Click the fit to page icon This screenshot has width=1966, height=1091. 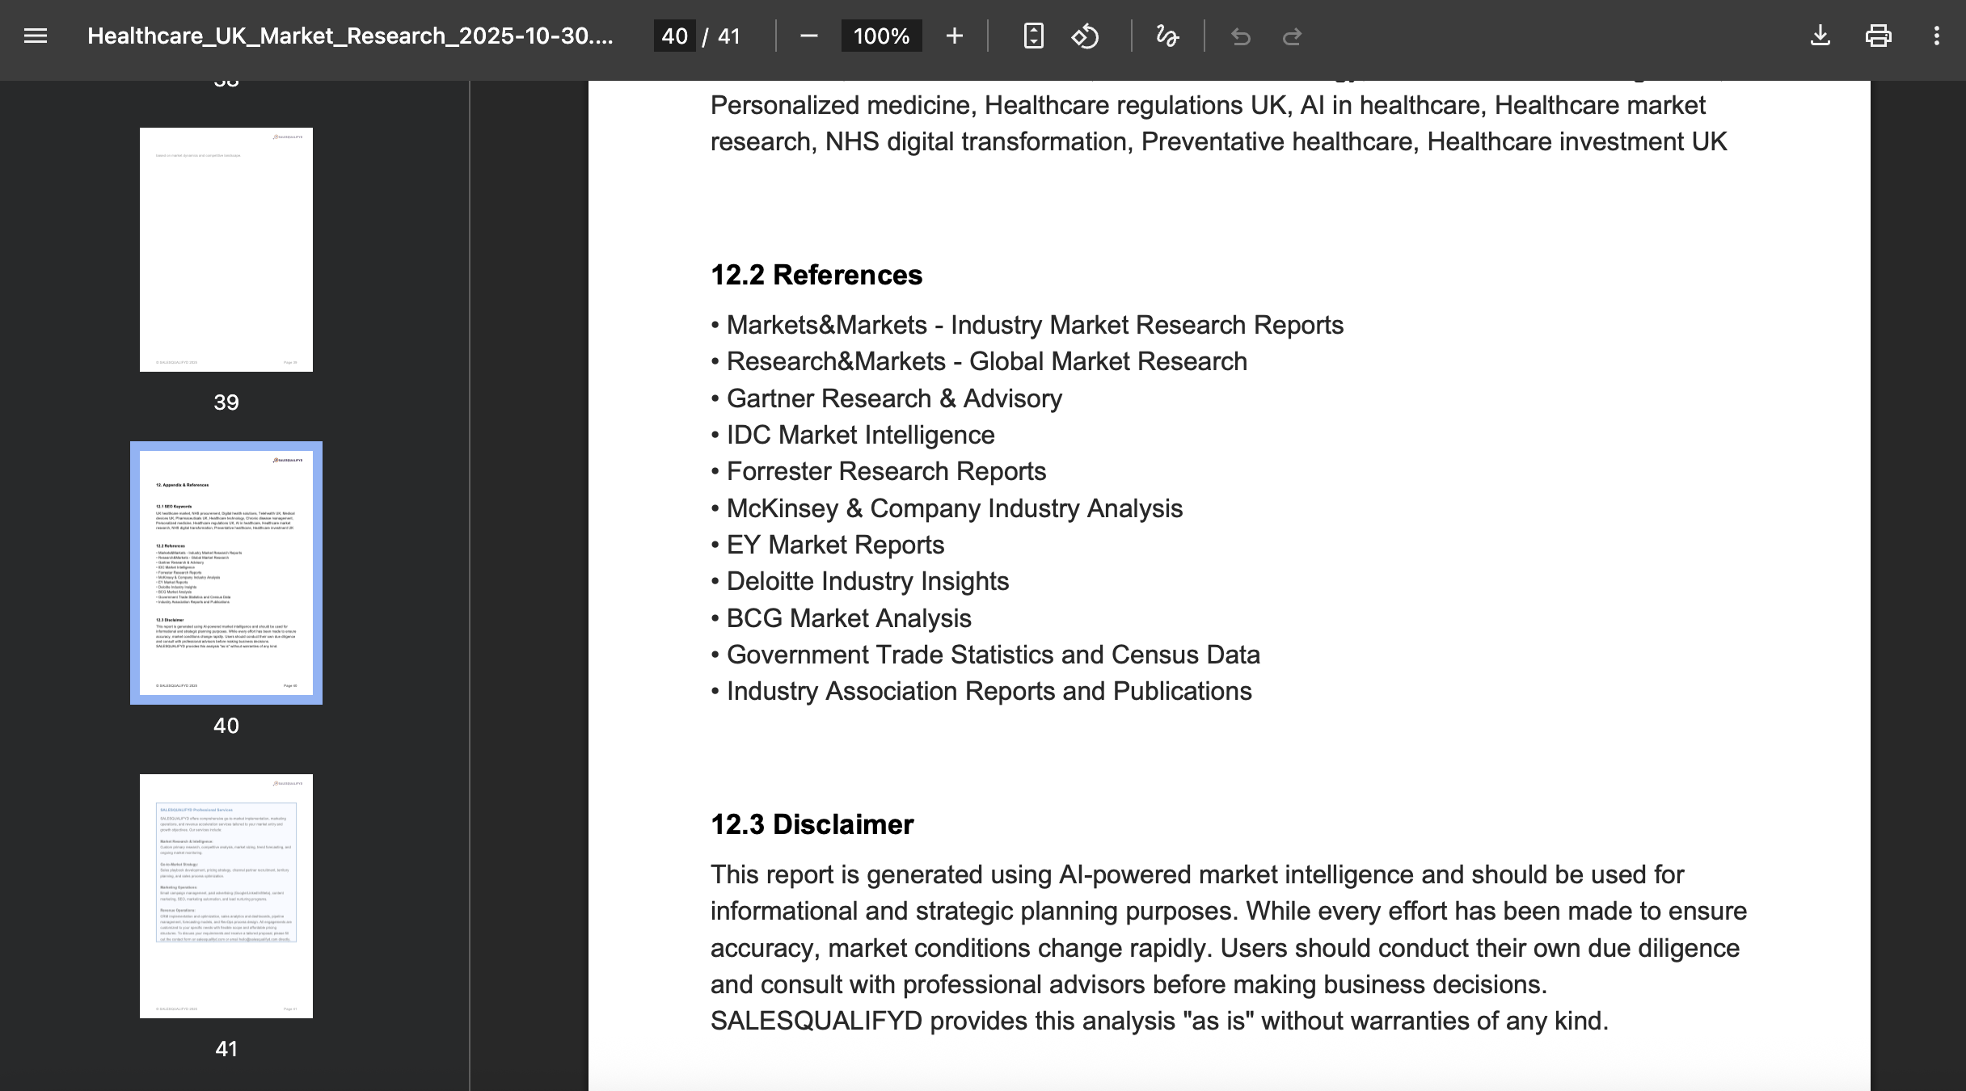(x=1033, y=36)
